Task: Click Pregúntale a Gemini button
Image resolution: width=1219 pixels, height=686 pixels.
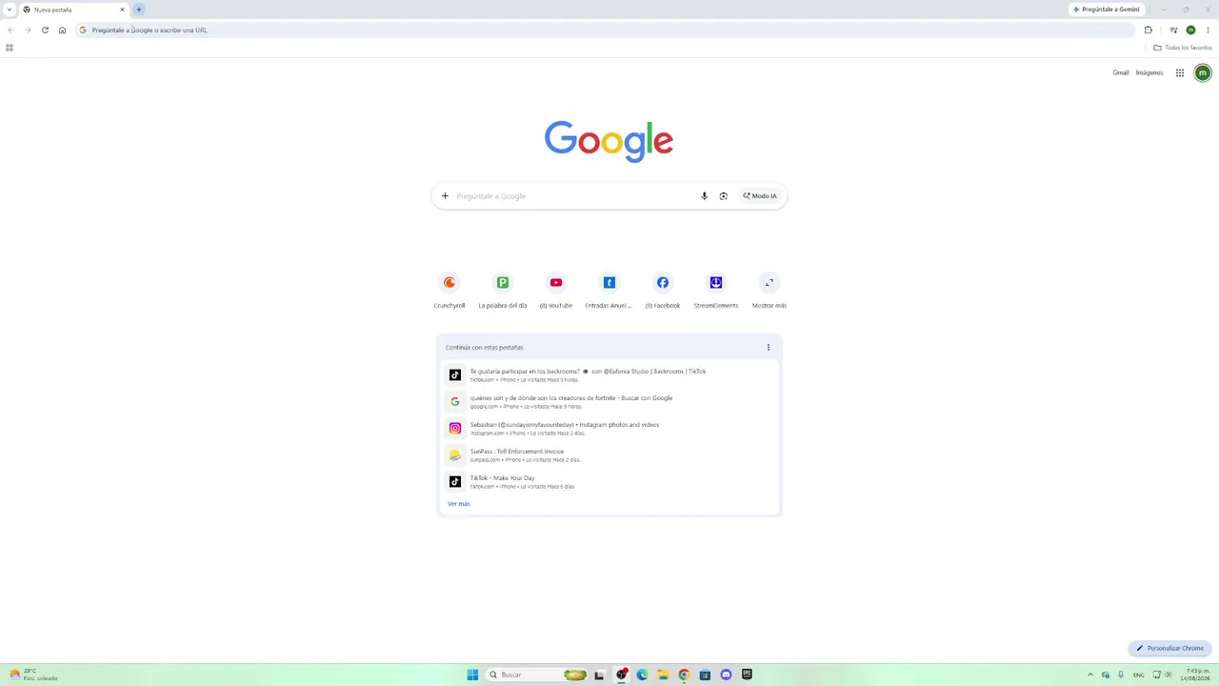Action: pos(1106,10)
